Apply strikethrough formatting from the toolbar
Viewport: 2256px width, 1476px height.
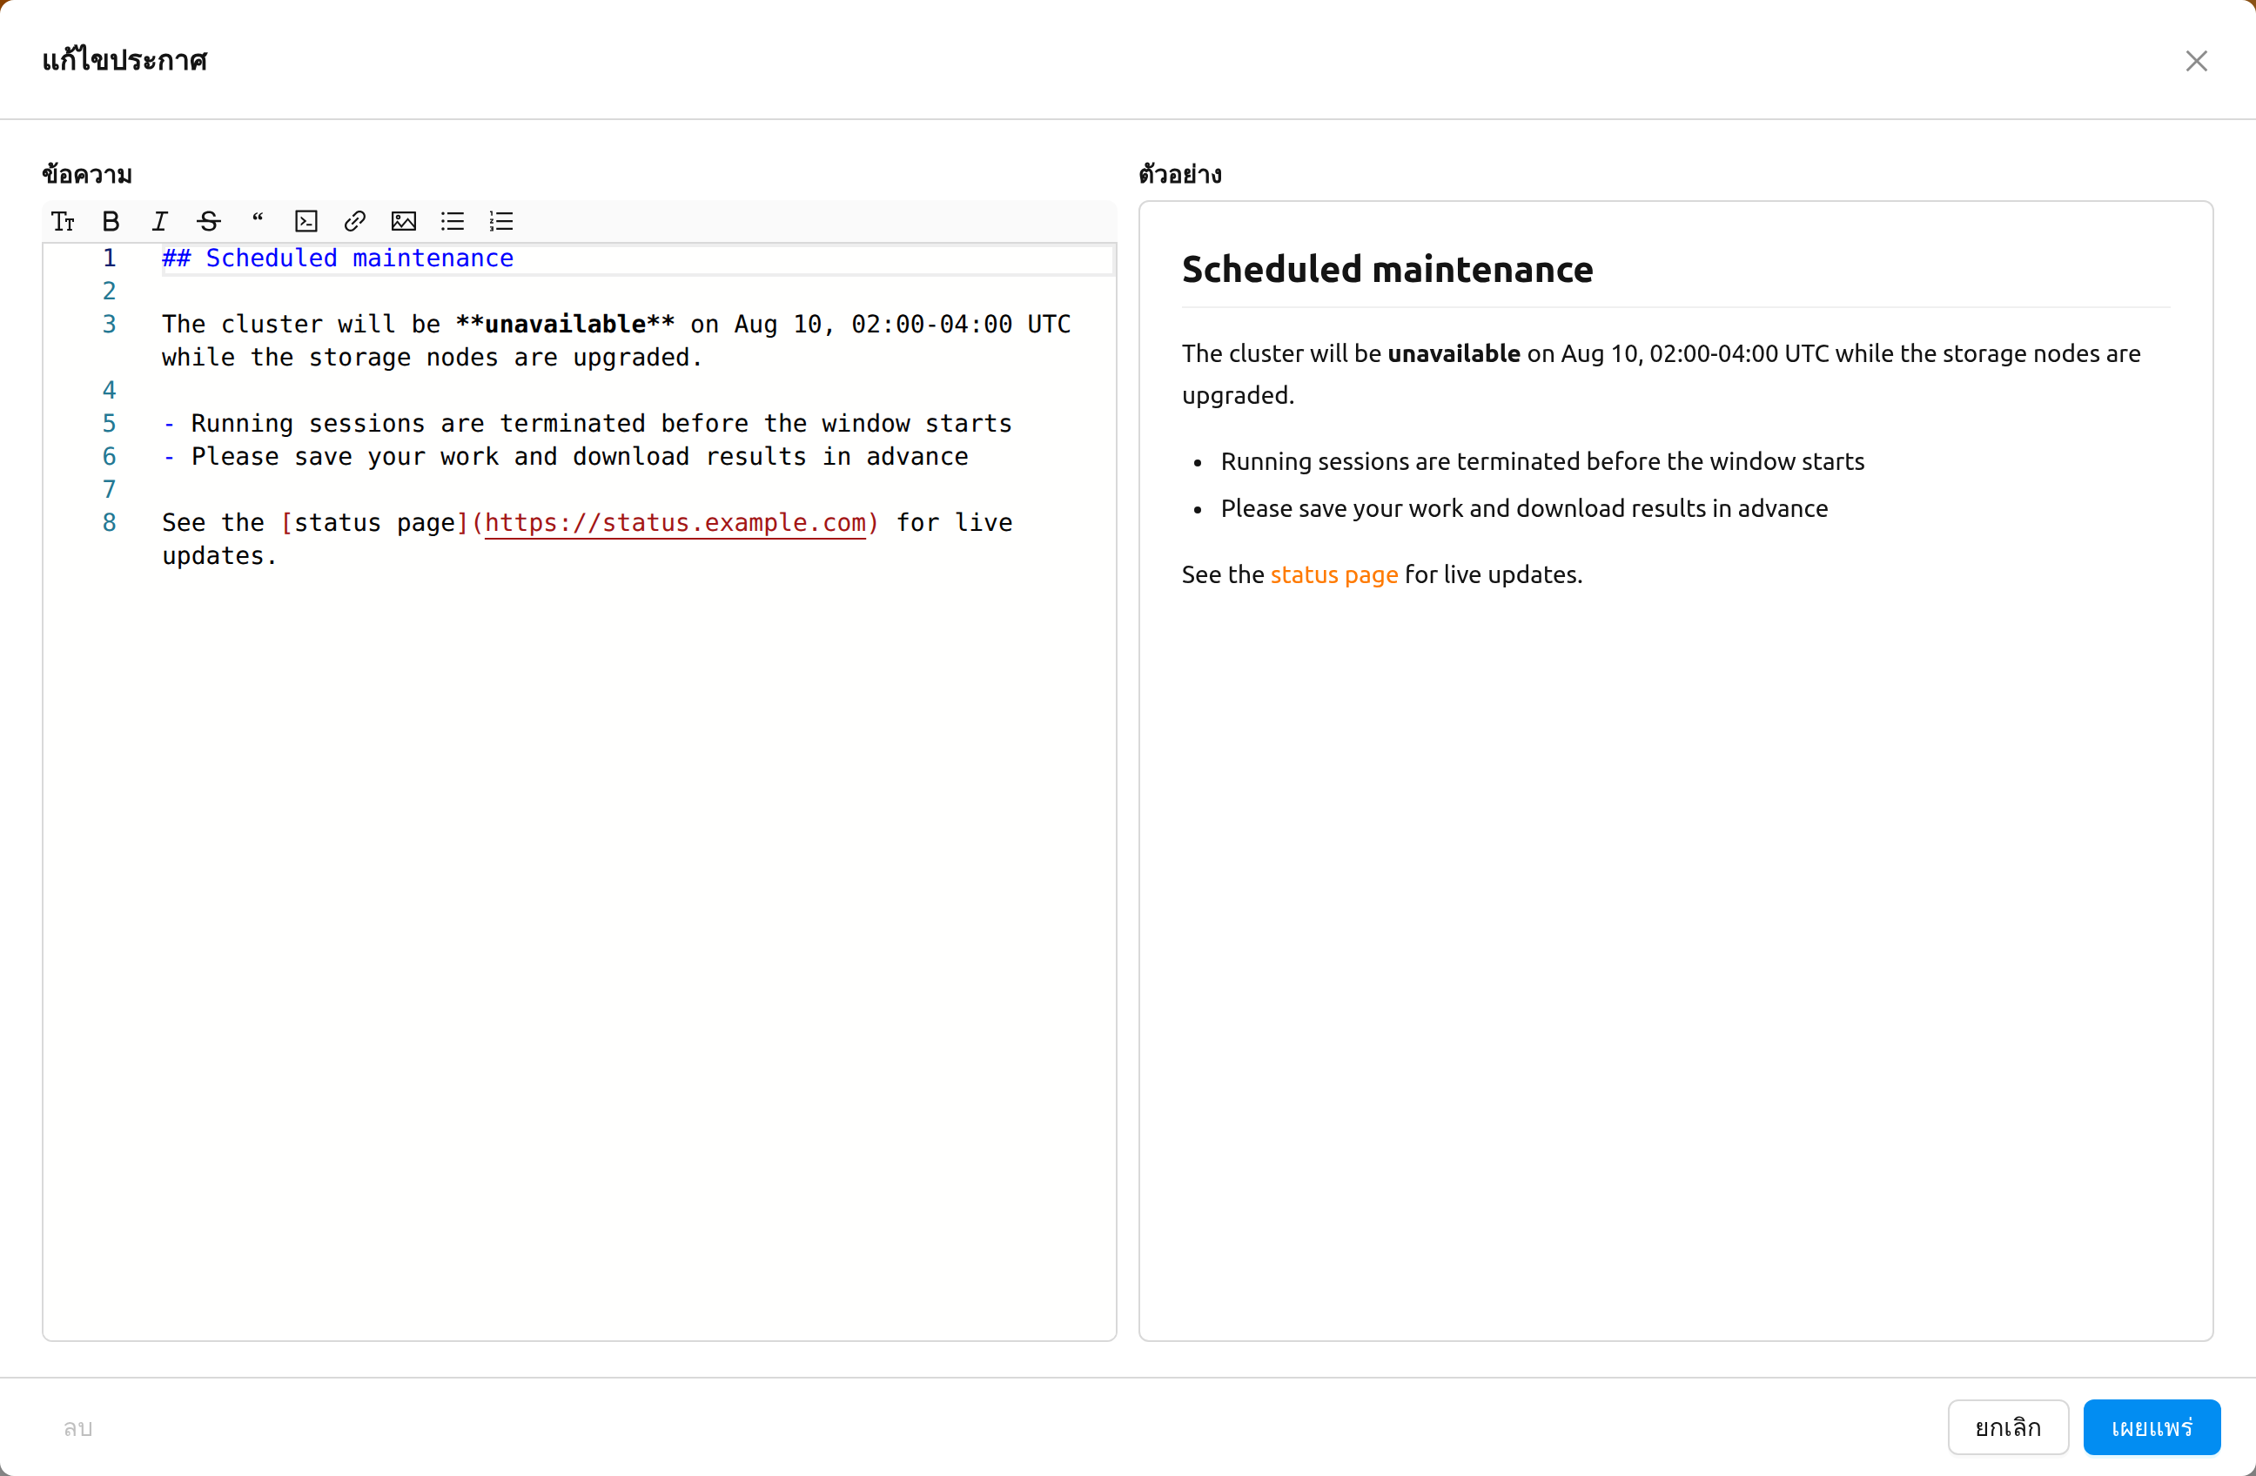click(209, 222)
